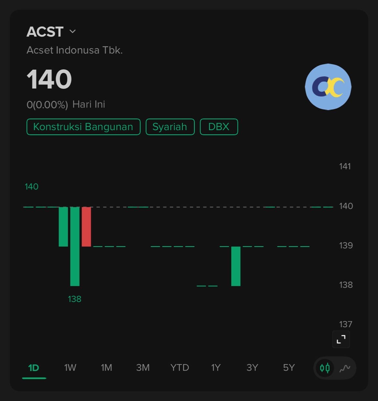
Task: Click the Syariah tag
Action: click(170, 127)
